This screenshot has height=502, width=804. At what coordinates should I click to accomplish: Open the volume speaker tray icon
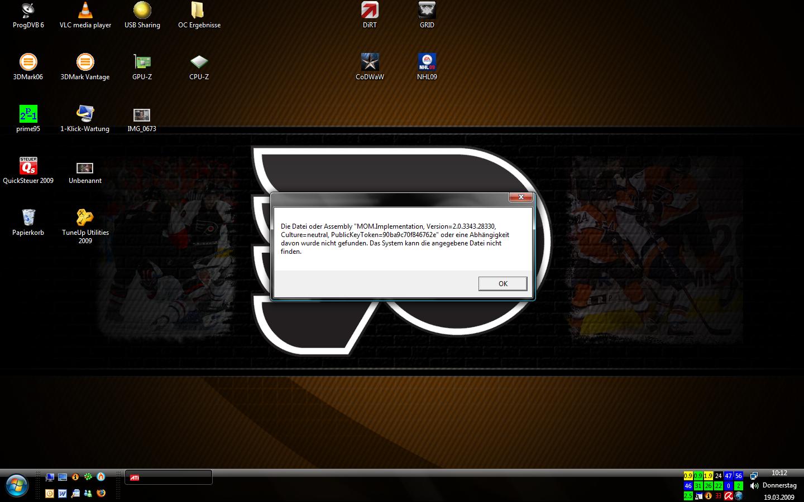click(x=754, y=486)
